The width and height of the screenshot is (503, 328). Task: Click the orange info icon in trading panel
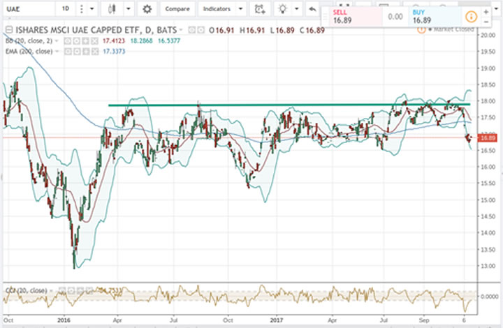472,17
